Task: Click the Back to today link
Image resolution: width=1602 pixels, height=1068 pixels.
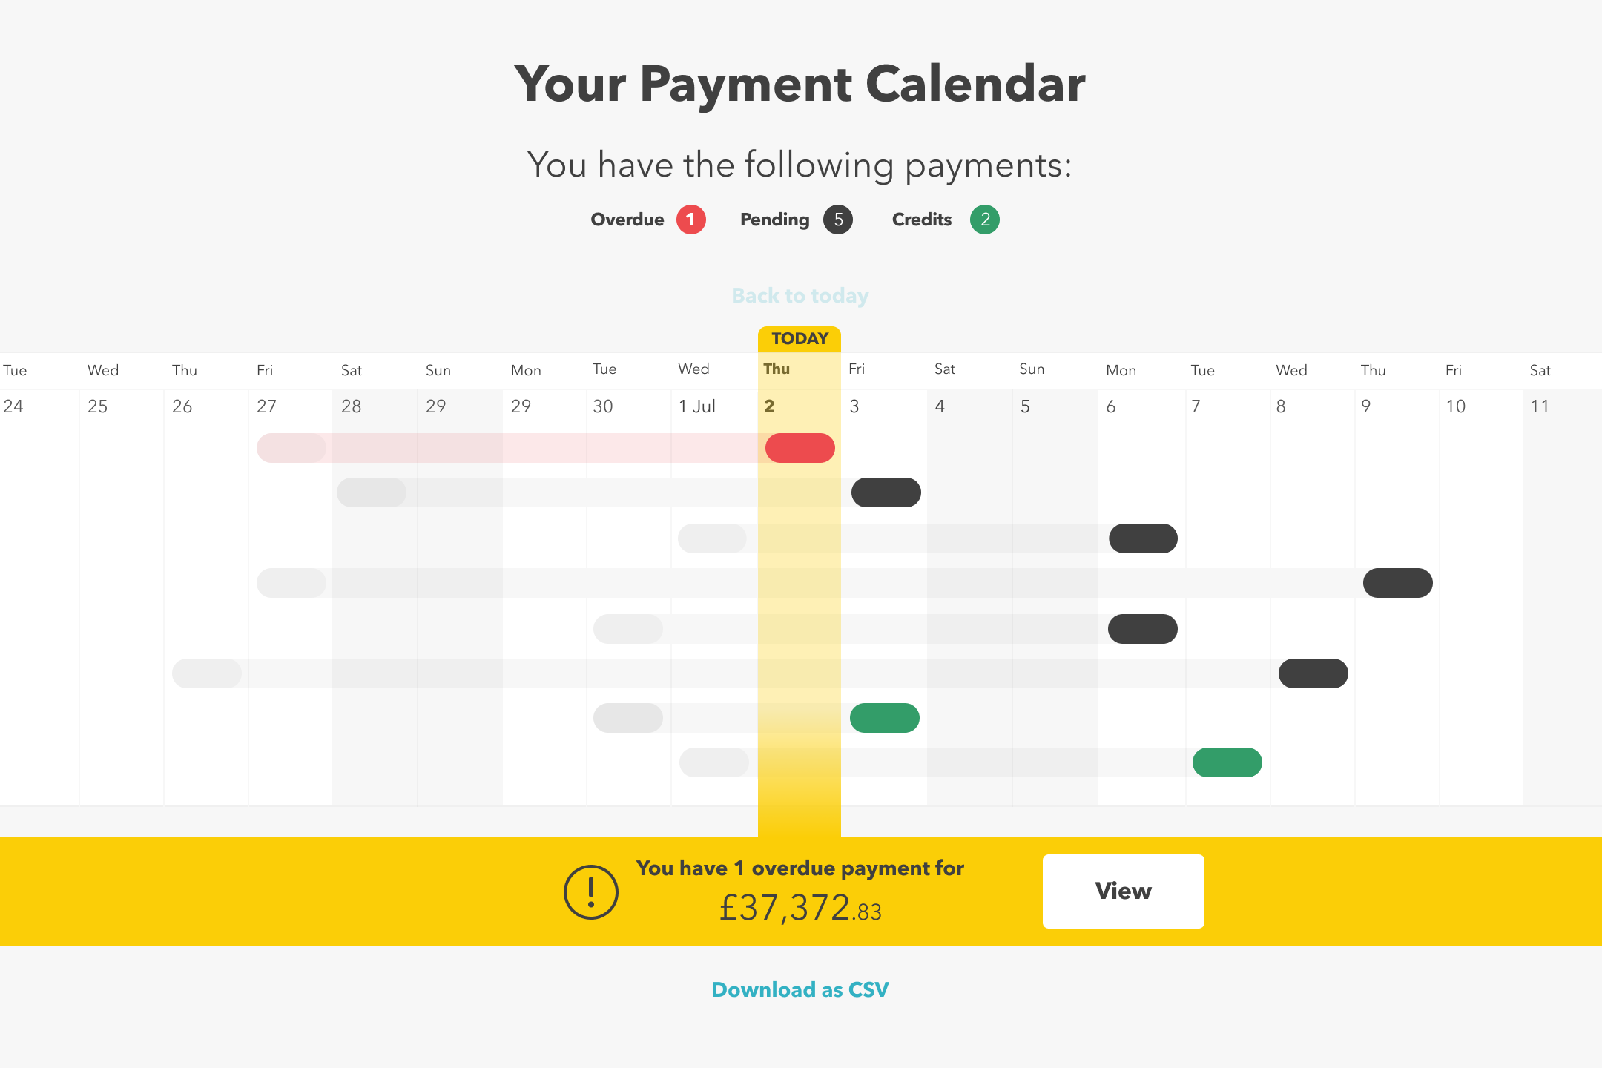Action: pos(800,295)
